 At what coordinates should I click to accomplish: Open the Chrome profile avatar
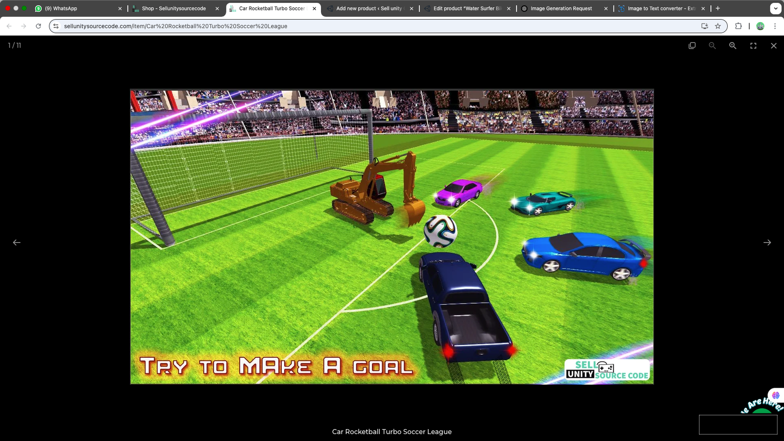click(x=760, y=26)
